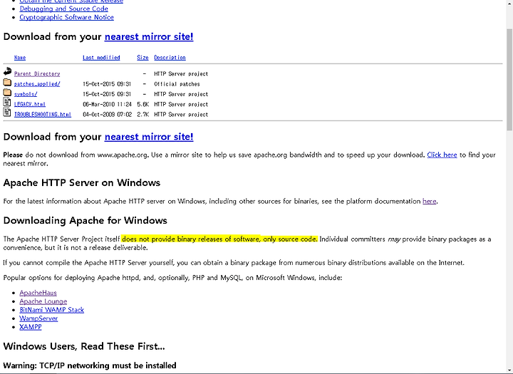Open the Debugging and Source Code link
The image size is (513, 374).
(x=64, y=9)
